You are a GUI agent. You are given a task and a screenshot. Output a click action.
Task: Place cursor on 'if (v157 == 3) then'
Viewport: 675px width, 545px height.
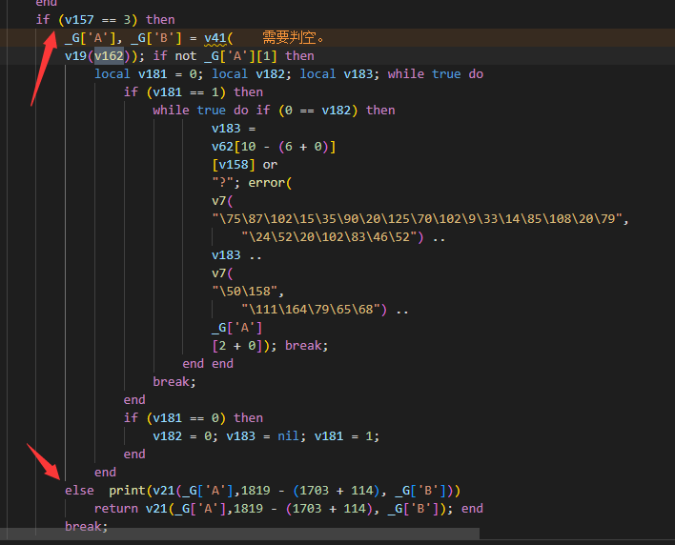(x=105, y=19)
